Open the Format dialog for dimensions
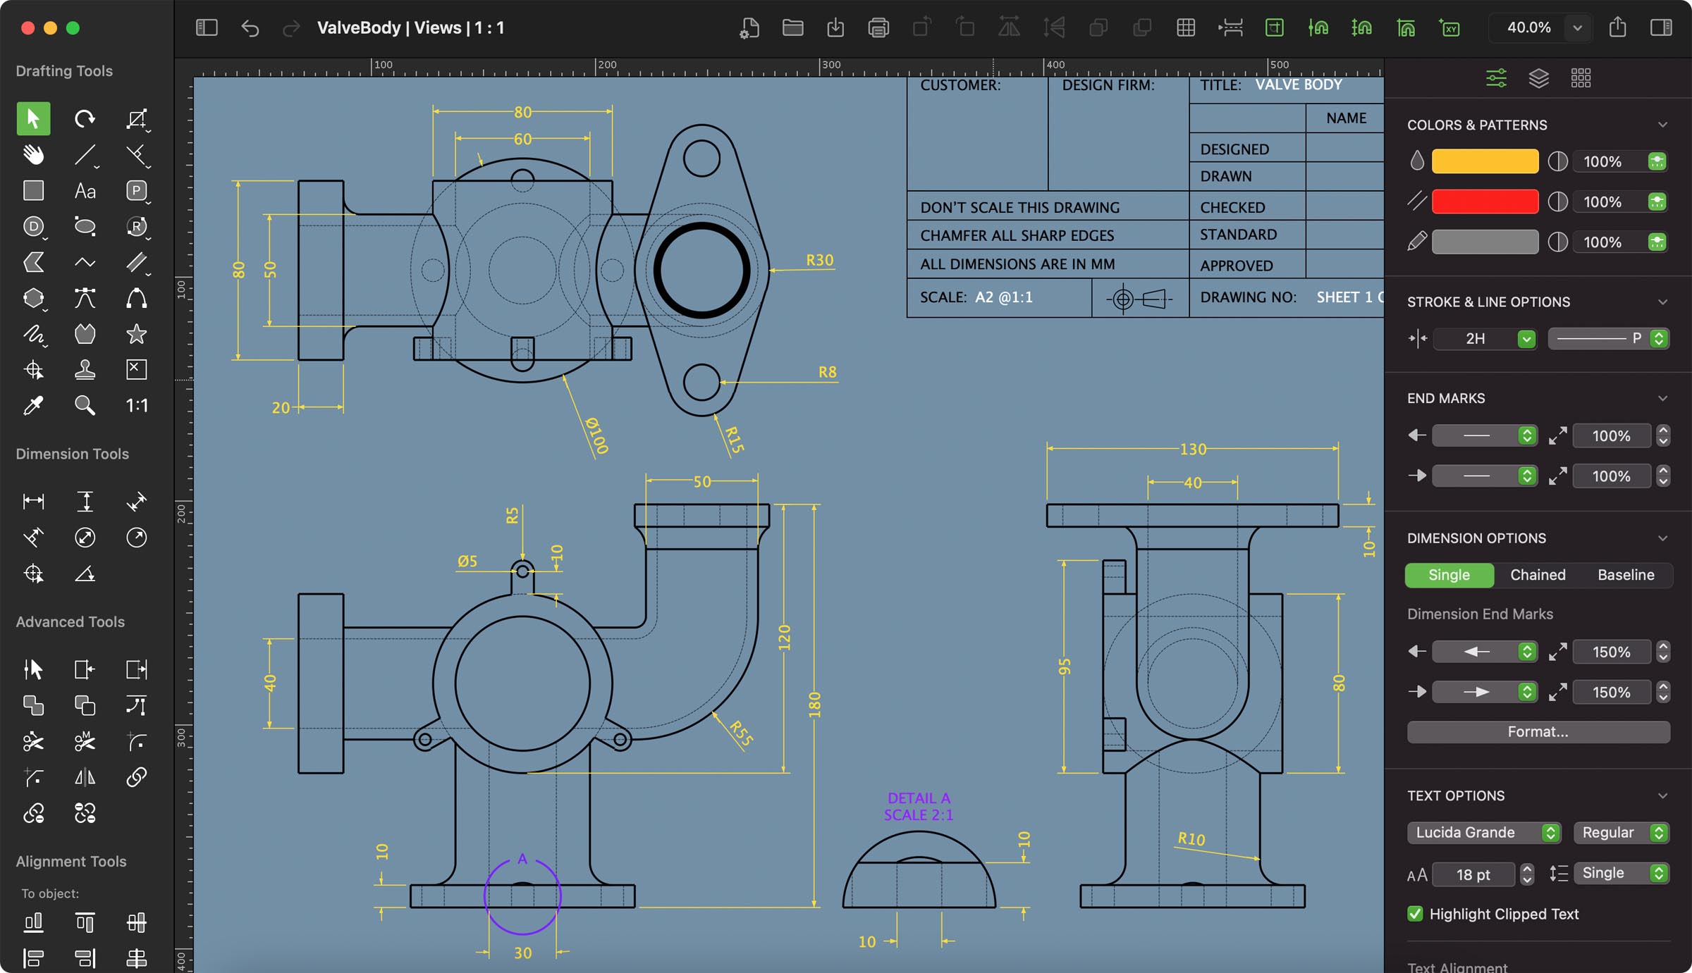The image size is (1692, 973). (x=1538, y=731)
